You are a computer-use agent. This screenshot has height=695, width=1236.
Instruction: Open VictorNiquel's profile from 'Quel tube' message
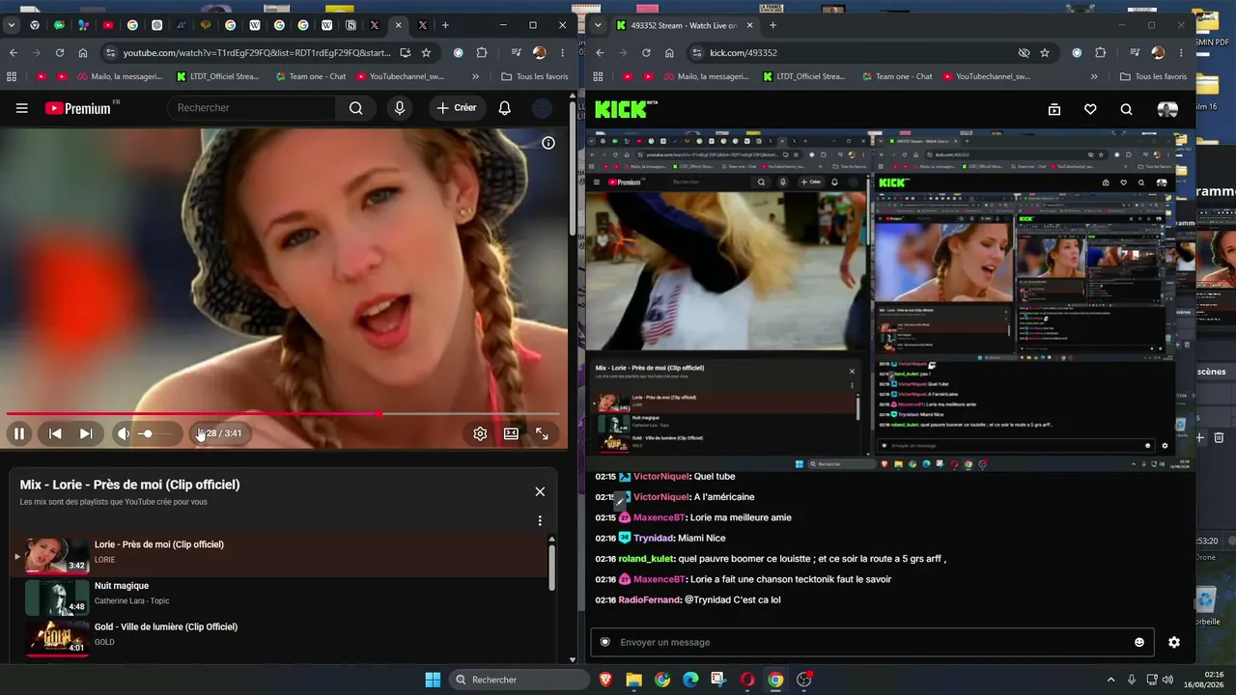pos(660,477)
